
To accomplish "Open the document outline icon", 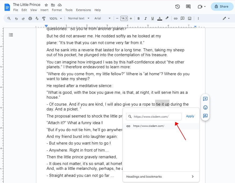I will coord(10,35).
